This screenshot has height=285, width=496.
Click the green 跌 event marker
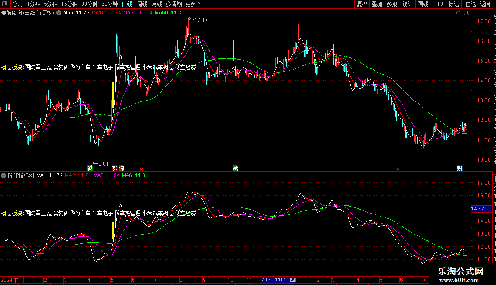point(90,168)
